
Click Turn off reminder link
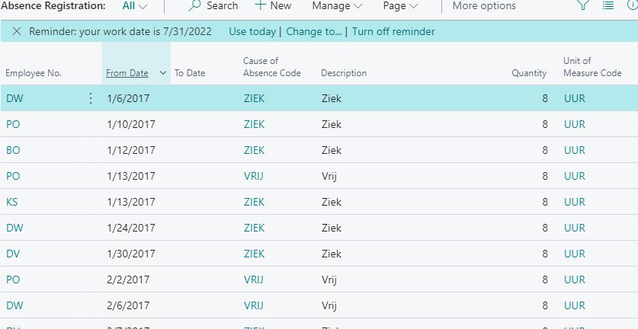(x=393, y=31)
